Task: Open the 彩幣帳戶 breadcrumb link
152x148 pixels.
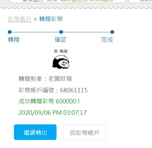Action: click(20, 19)
